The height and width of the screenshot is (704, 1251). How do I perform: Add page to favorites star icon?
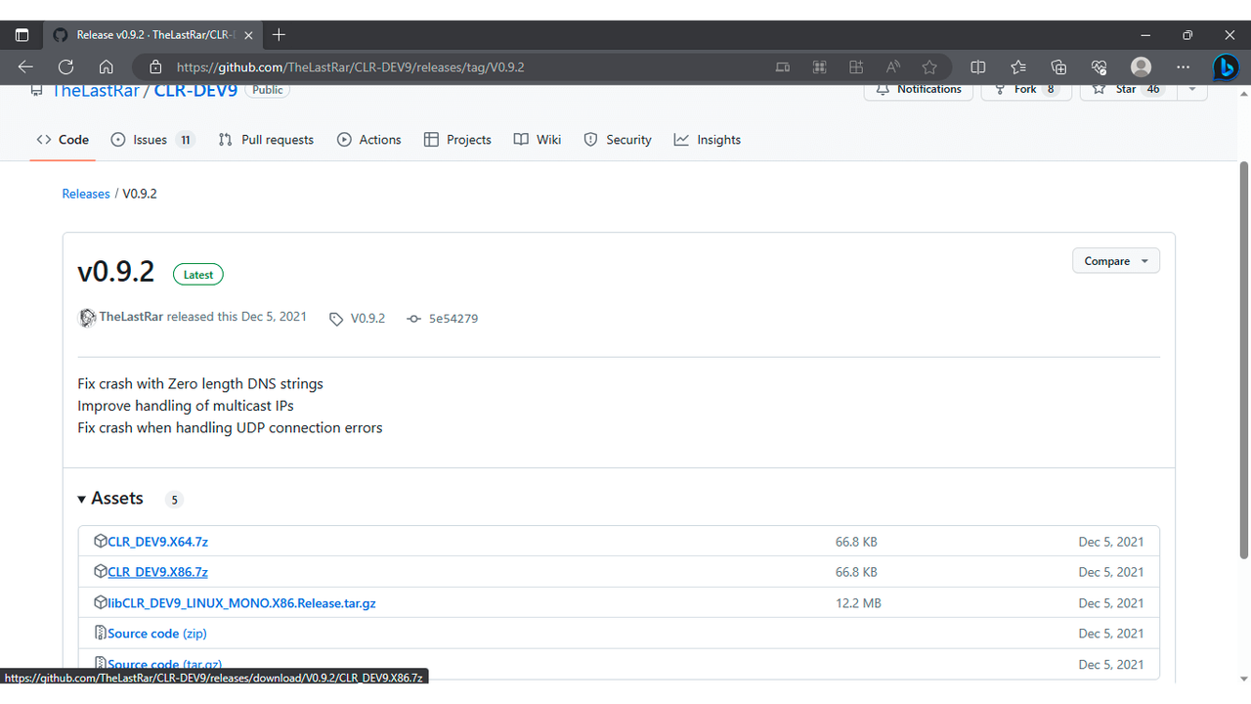[x=929, y=67]
